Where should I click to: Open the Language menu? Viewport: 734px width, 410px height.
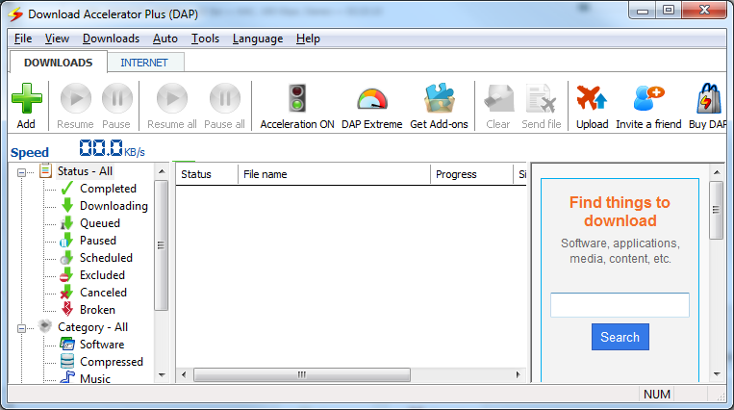click(x=258, y=38)
